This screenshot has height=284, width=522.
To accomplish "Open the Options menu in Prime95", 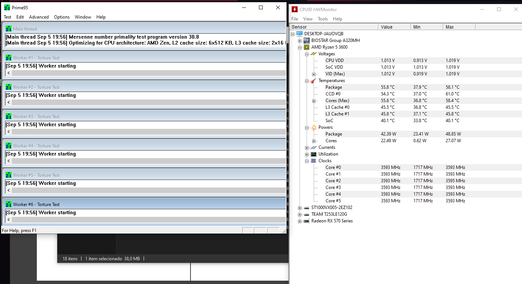I will click(x=62, y=17).
